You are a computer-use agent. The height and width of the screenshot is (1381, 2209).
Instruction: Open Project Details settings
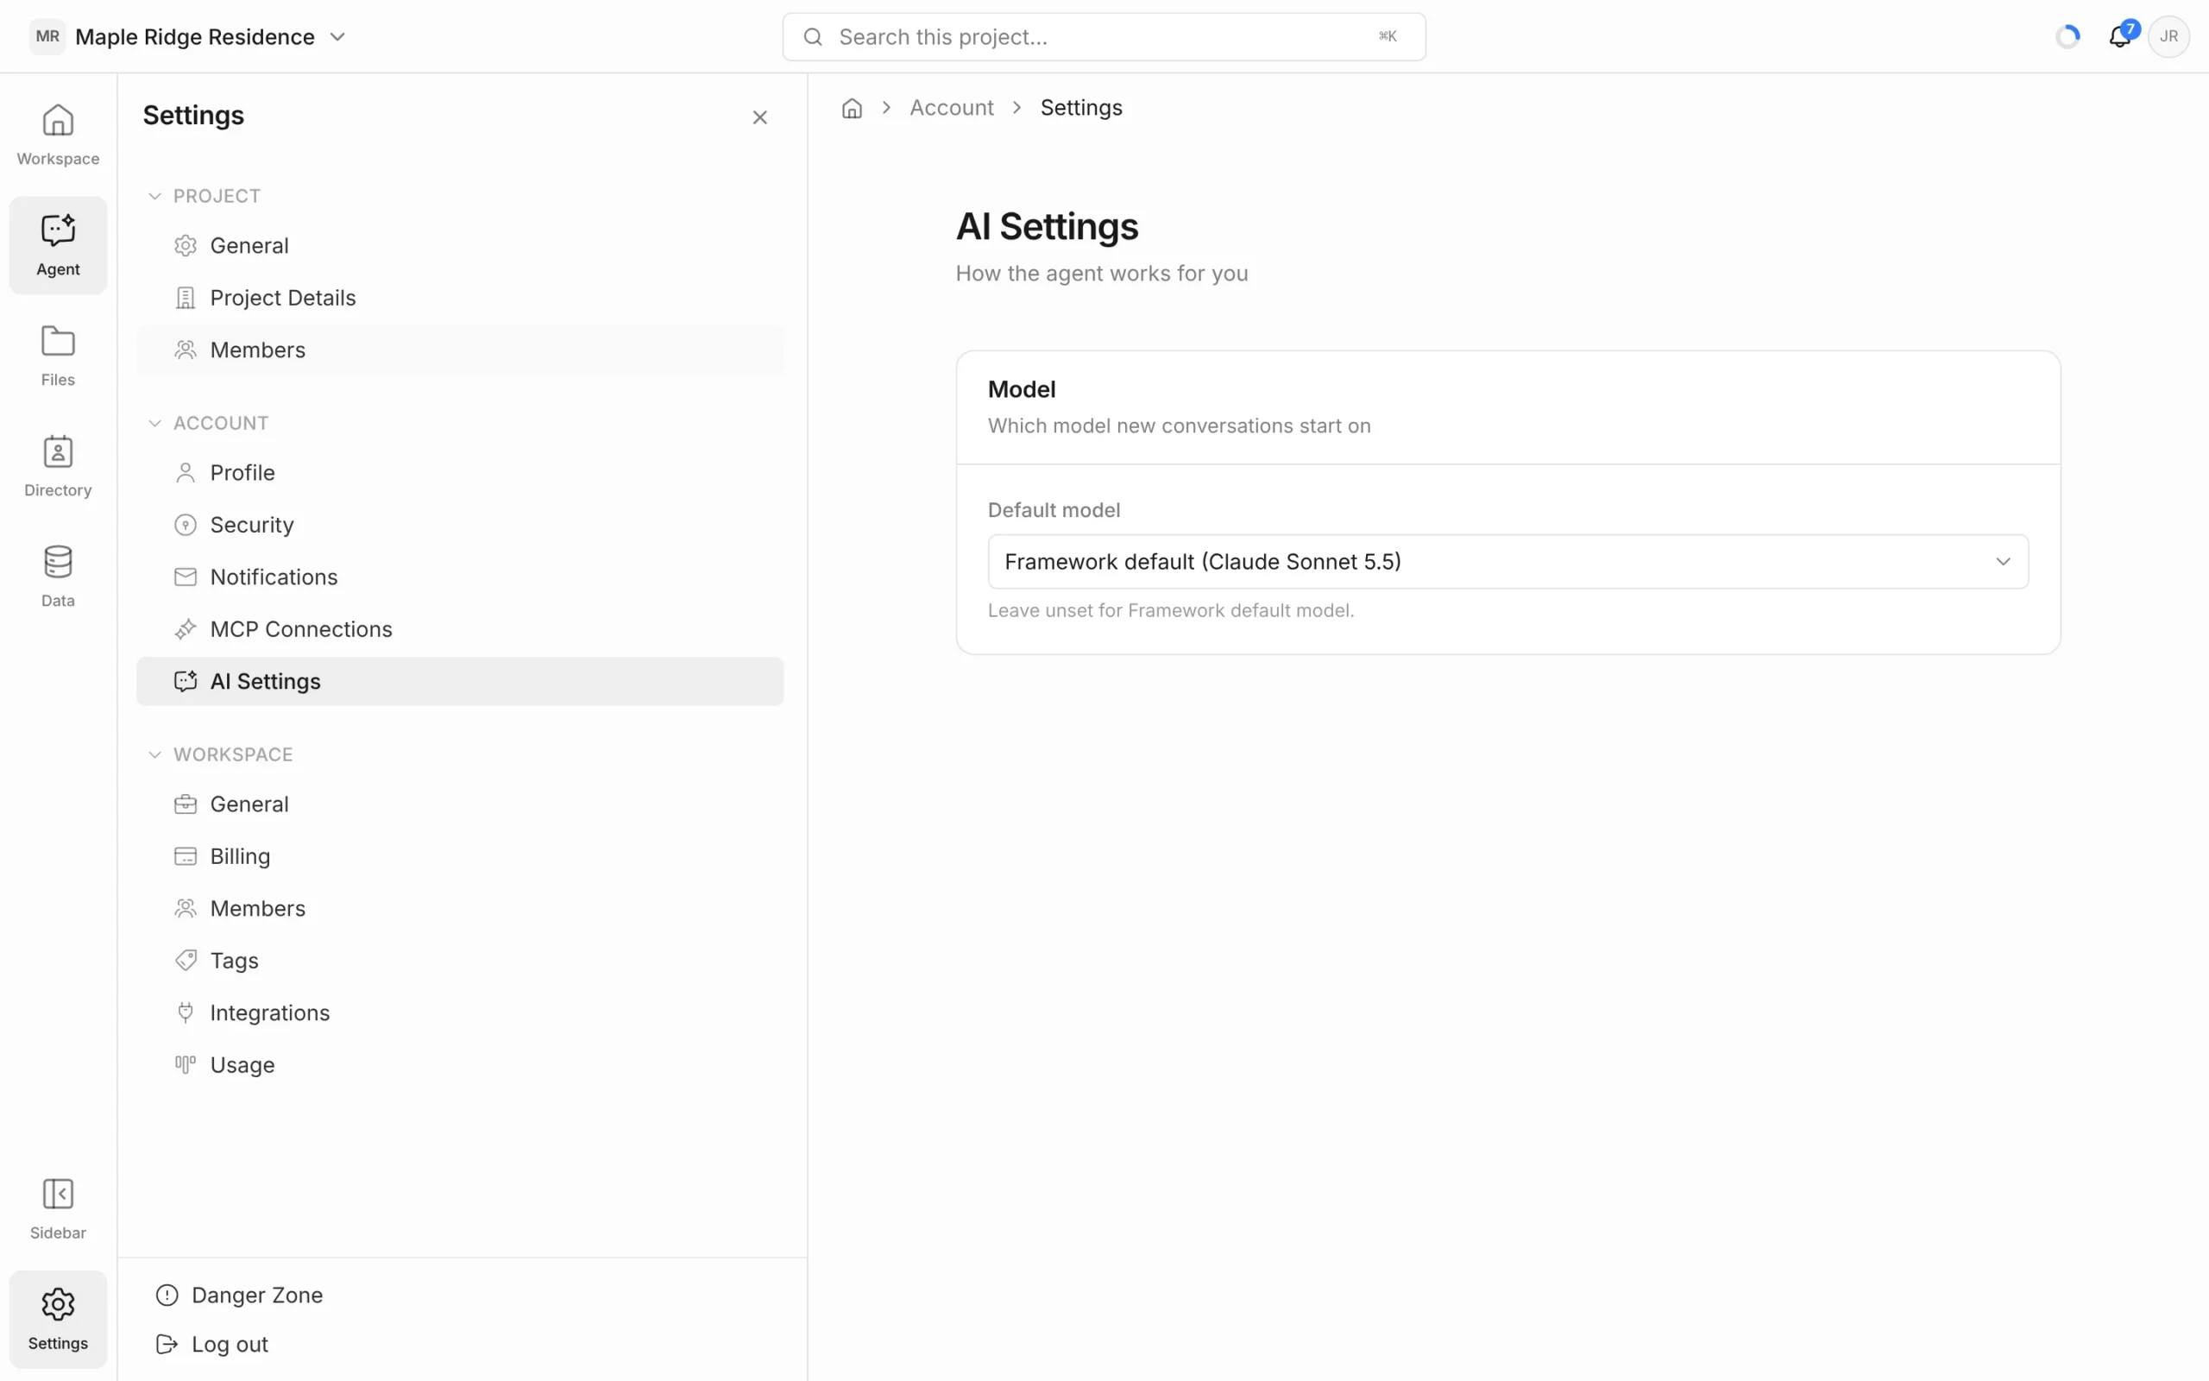coord(460,298)
